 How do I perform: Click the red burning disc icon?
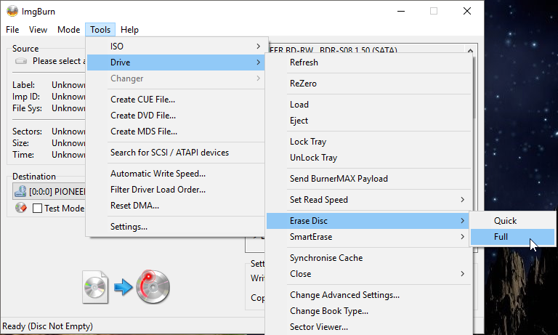(153, 287)
